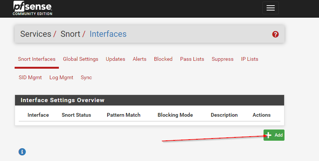Click the blue info icon
This screenshot has height=161, width=319.
(22, 152)
